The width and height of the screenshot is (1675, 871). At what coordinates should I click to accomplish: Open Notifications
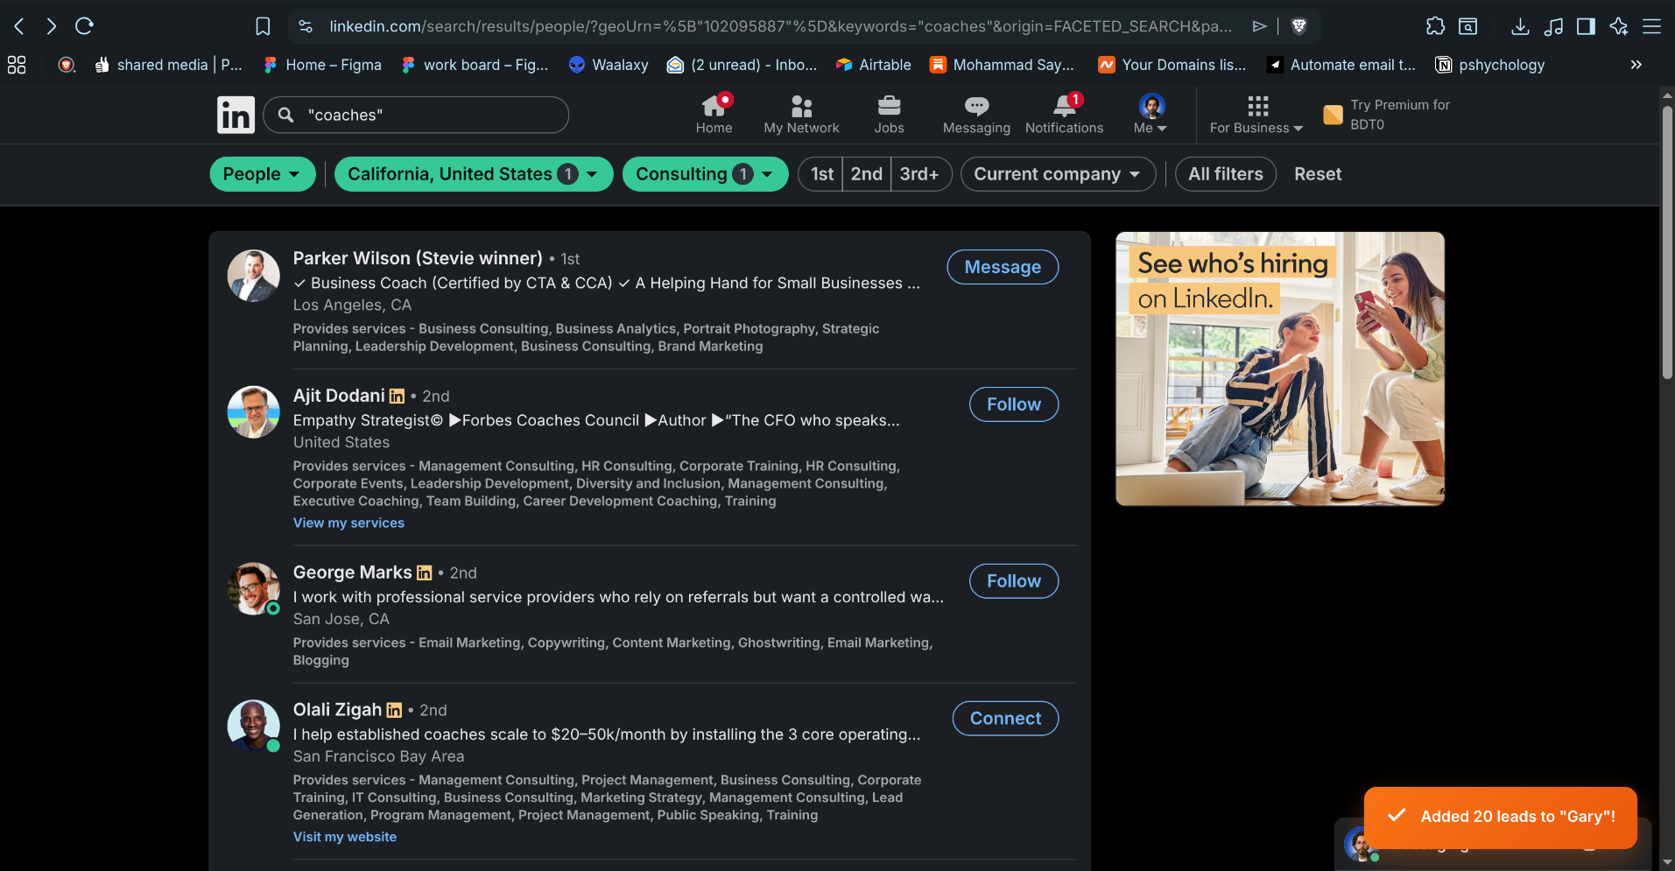(1064, 115)
